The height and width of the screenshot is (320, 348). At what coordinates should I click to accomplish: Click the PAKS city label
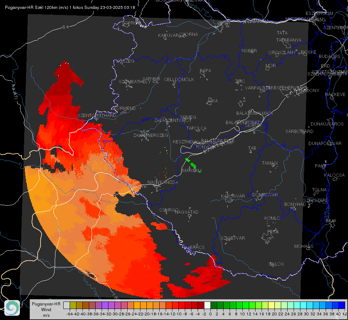(x=321, y=166)
